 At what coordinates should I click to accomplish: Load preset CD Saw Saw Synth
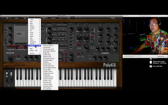click(x=50, y=49)
